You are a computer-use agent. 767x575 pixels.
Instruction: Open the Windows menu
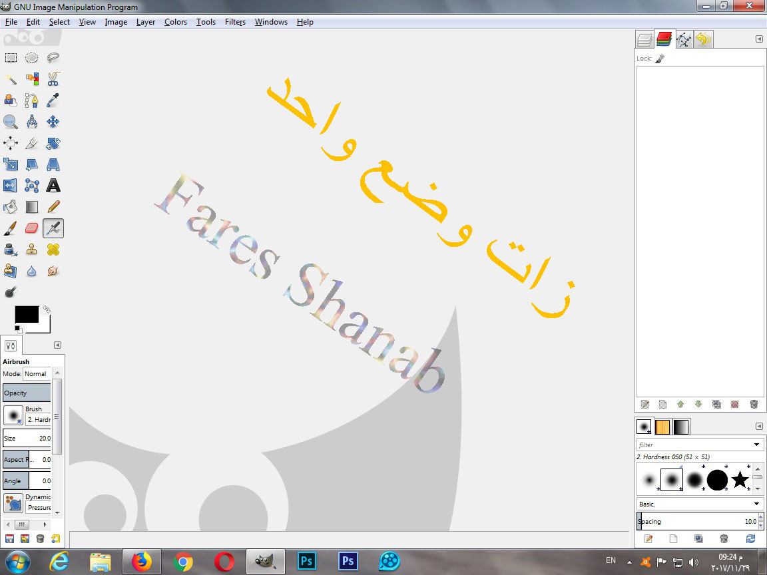271,21
